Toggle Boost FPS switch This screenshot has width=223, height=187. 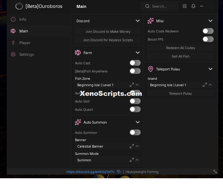click(208, 39)
